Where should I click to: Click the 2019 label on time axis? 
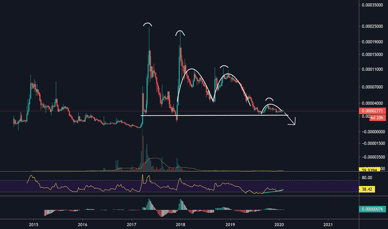tap(230, 224)
